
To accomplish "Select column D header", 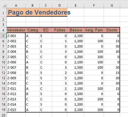I will (x=60, y=6).
